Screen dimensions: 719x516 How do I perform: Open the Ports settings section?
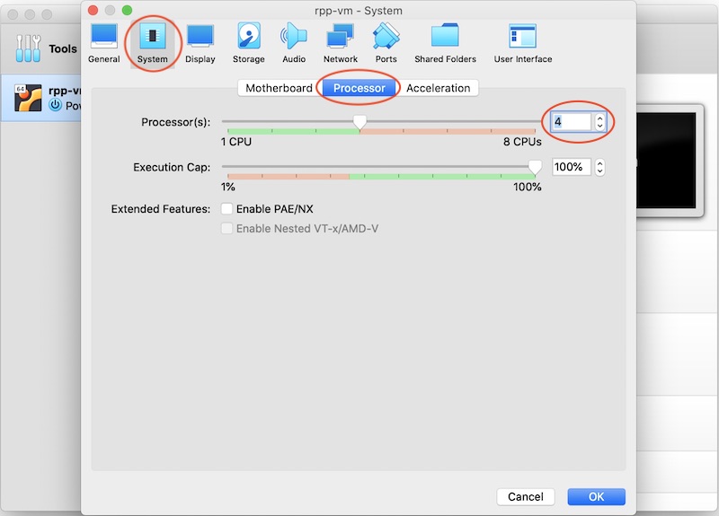[x=386, y=43]
